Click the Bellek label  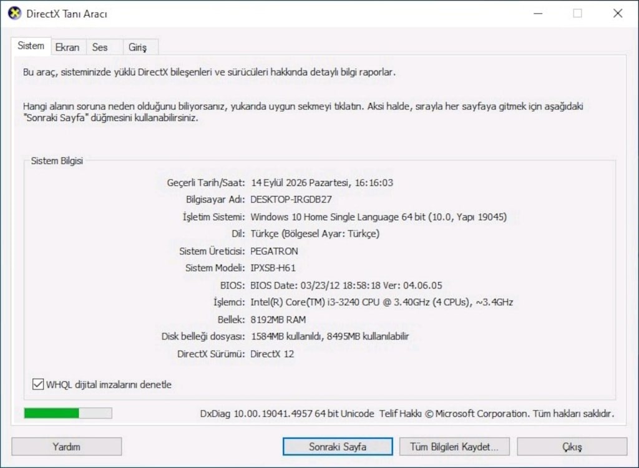tap(232, 319)
